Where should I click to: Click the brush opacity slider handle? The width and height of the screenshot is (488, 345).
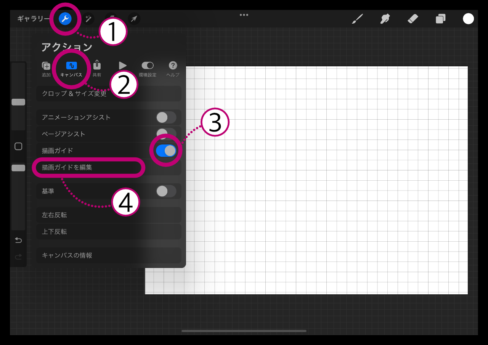pyautogui.click(x=18, y=168)
